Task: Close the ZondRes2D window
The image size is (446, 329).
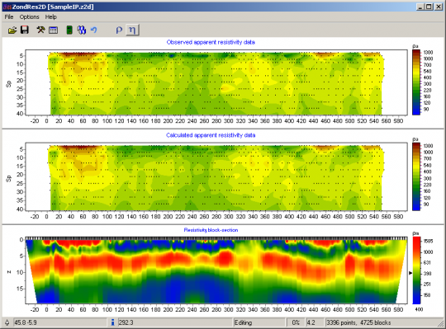Action: tap(439, 7)
